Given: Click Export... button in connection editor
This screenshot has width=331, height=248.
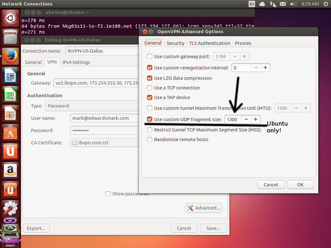Looking at the screenshot, I should [36, 228].
